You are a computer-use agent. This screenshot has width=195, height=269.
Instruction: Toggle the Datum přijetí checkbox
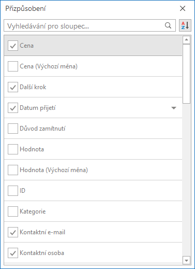13,108
